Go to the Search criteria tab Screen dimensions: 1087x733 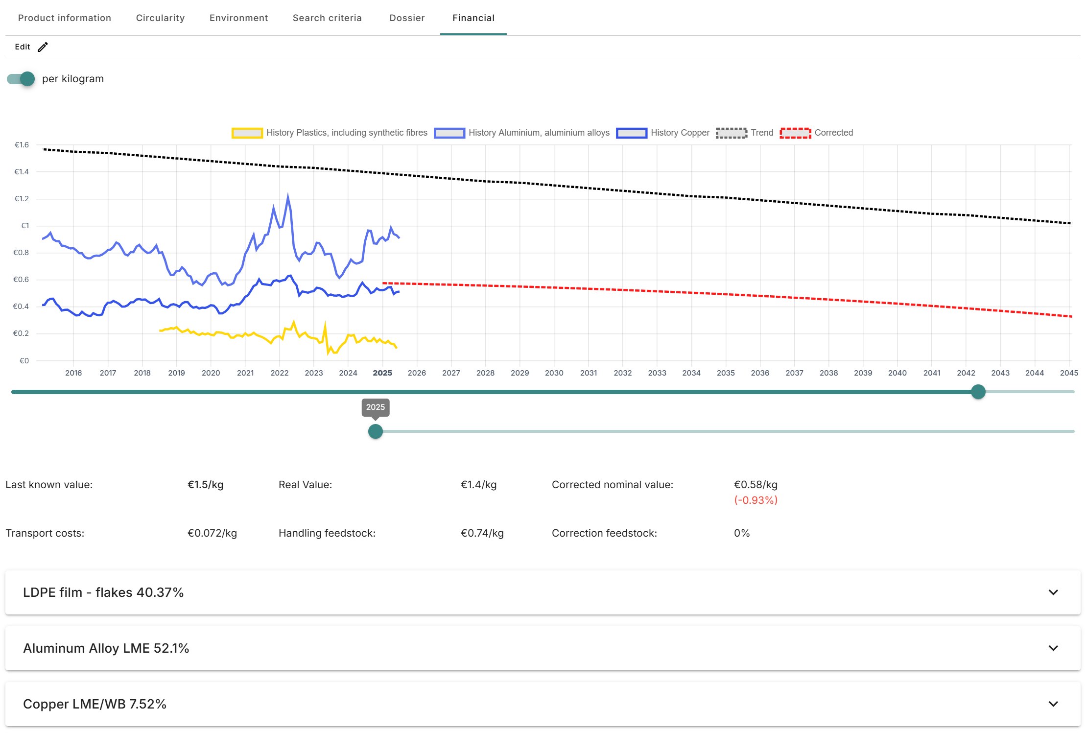point(328,18)
